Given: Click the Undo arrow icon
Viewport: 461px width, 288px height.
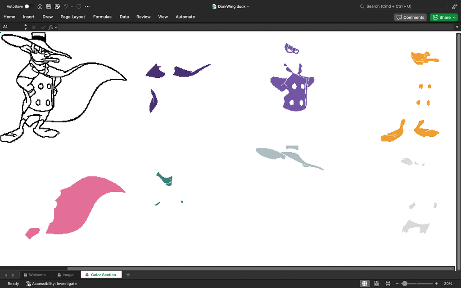Looking at the screenshot, I should coord(66,6).
